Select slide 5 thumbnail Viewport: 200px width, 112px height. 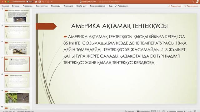tap(17, 31)
